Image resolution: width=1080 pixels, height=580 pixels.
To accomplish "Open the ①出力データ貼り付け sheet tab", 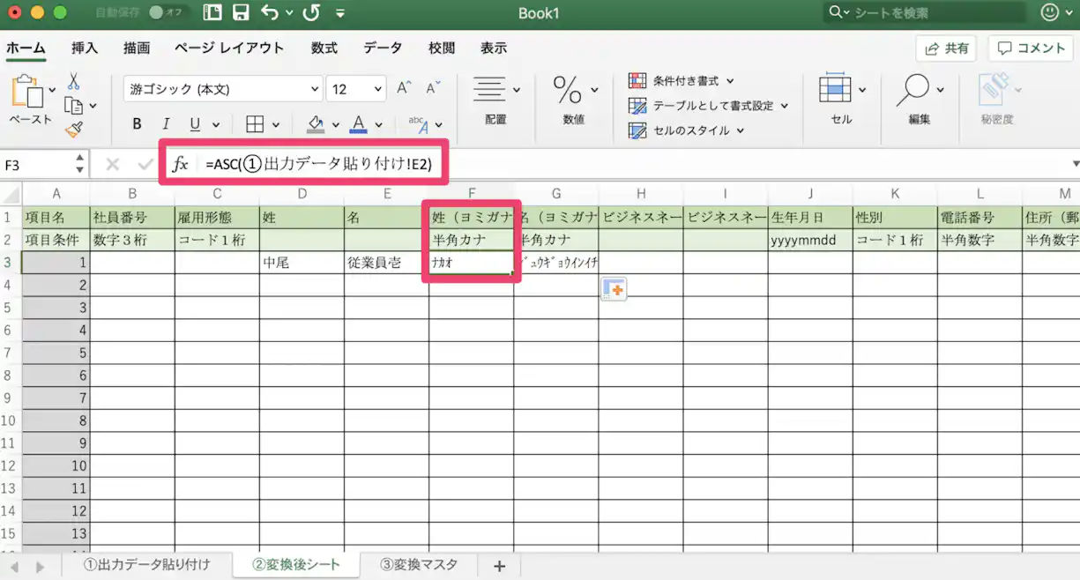I will (x=146, y=565).
